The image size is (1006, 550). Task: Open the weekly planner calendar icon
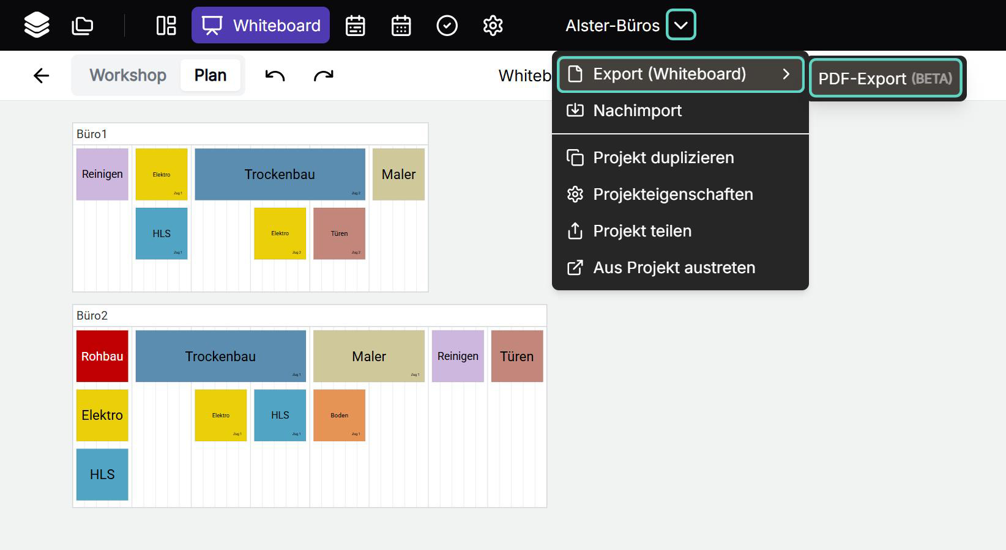click(x=355, y=25)
